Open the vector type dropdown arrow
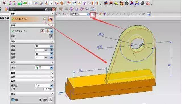This screenshot has height=104, width=182. (51, 31)
